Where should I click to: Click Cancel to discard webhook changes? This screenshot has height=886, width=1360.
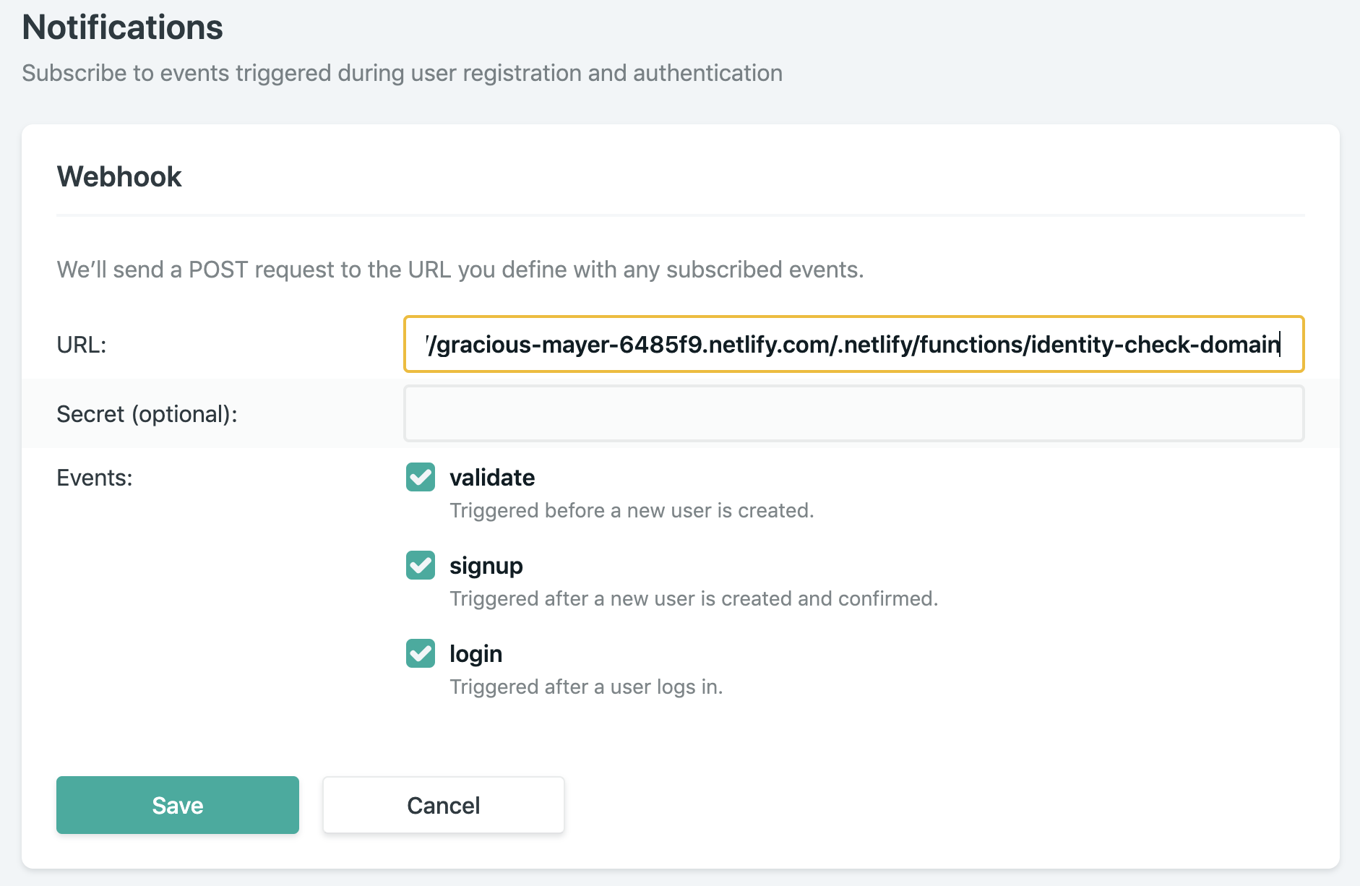pos(443,804)
